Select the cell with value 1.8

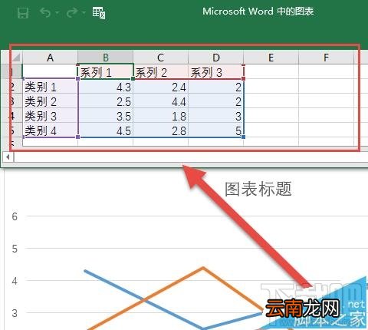[x=160, y=116]
